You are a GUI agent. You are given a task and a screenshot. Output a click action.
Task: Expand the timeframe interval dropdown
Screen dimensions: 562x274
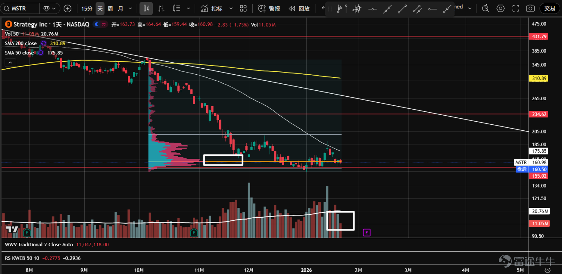click(x=130, y=8)
